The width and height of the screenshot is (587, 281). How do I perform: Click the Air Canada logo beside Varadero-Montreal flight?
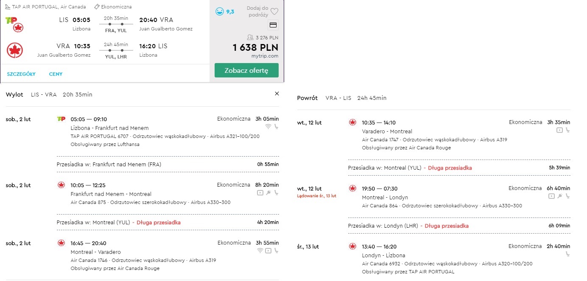(352, 122)
